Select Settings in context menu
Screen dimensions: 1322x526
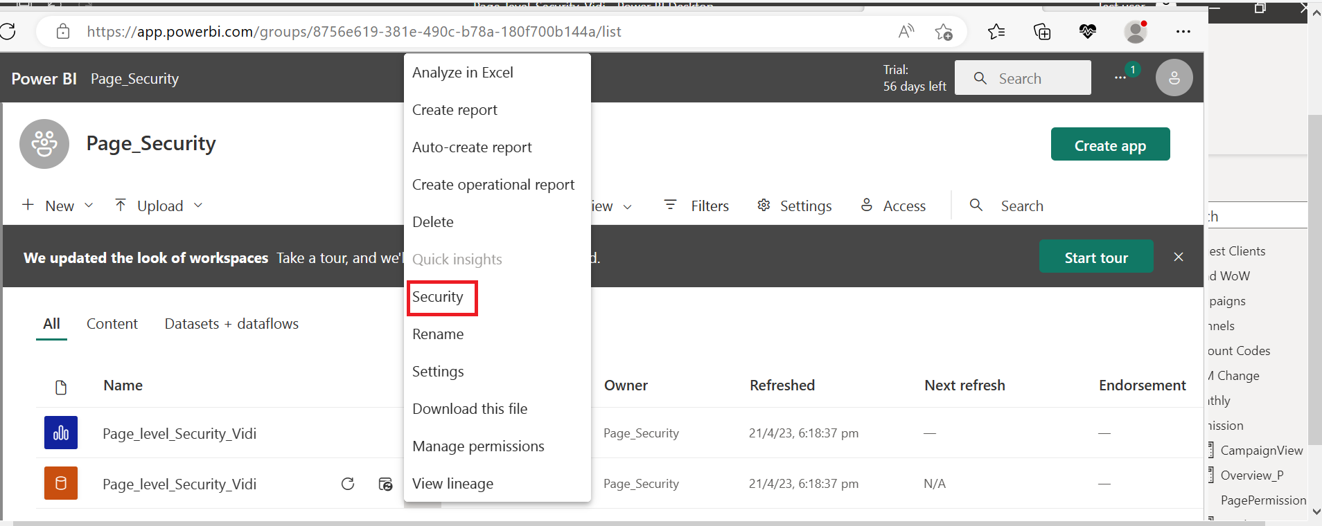coord(497,372)
